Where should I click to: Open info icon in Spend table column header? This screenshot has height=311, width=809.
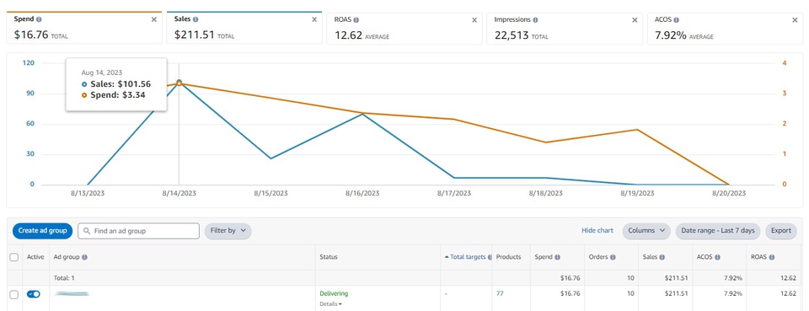pyautogui.click(x=558, y=257)
